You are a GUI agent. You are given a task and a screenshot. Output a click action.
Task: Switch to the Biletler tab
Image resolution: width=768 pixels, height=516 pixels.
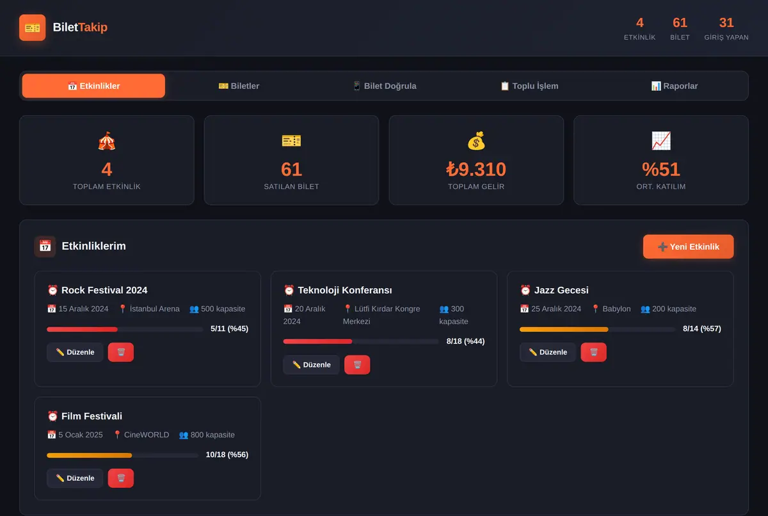(x=239, y=86)
